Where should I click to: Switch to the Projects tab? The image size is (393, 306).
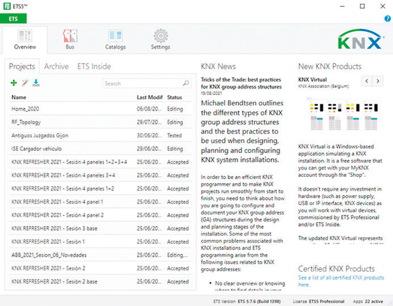coord(22,66)
